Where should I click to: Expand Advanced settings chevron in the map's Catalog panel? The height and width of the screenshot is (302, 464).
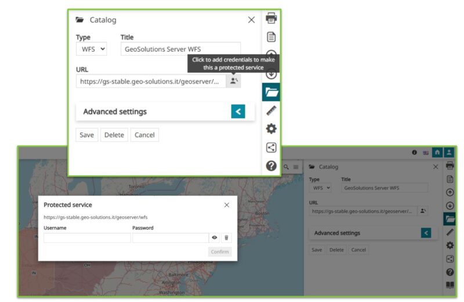coord(426,233)
